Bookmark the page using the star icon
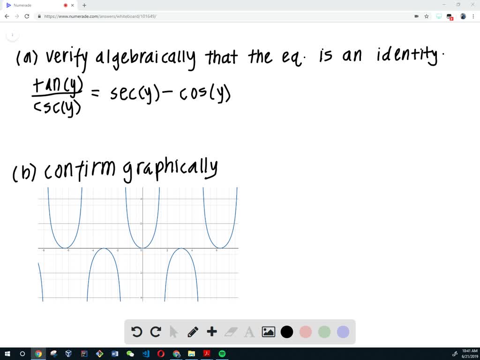Viewport: 480px width, 360px height. (x=426, y=16)
